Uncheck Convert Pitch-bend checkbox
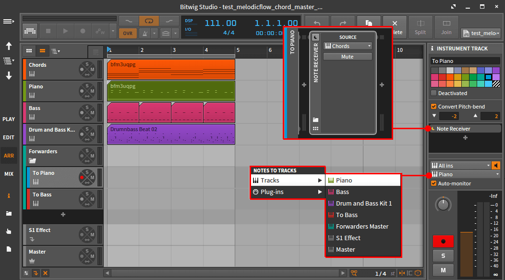Viewport: 505px width, 280px height. (434, 106)
